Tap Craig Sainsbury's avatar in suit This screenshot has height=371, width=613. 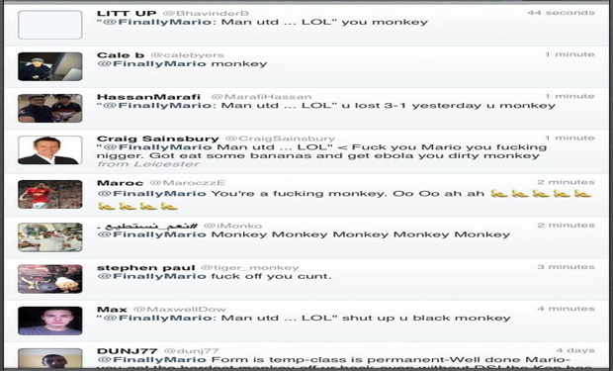point(50,150)
